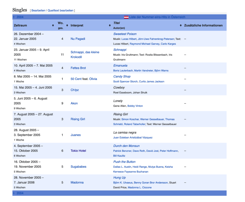Sort table by Zeitraum column arrows

click(x=53, y=26)
